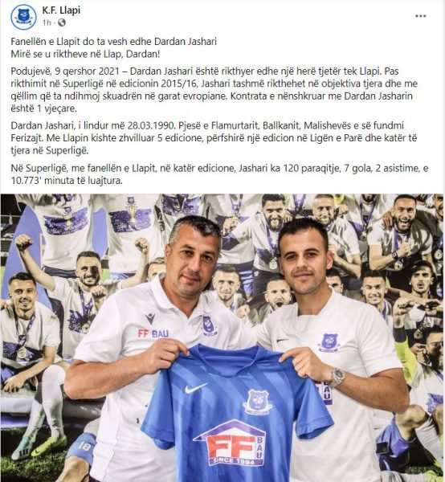
Task: Click the golden trophy in photo background
Action: [133, 213]
